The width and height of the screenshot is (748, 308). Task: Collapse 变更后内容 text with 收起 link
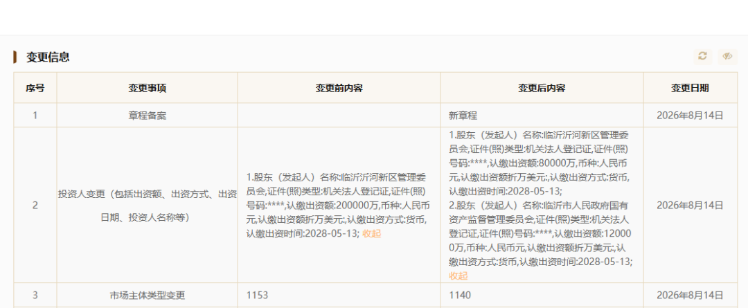pyautogui.click(x=458, y=275)
